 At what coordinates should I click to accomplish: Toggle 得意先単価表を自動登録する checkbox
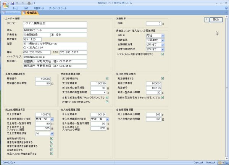click(52, 146)
